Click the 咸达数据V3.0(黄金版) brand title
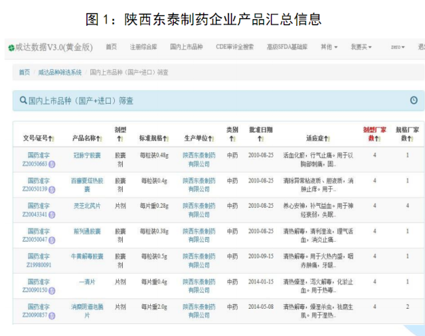Viewport: 425px width, 336px height. coord(54,47)
